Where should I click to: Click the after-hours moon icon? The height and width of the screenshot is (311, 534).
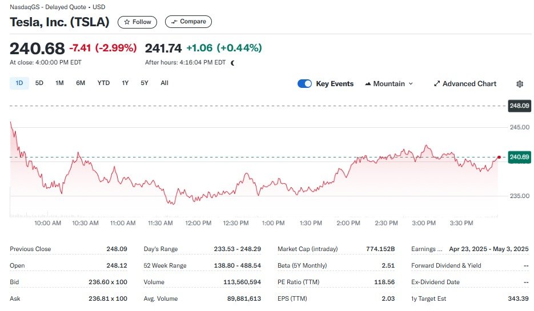[232, 63]
